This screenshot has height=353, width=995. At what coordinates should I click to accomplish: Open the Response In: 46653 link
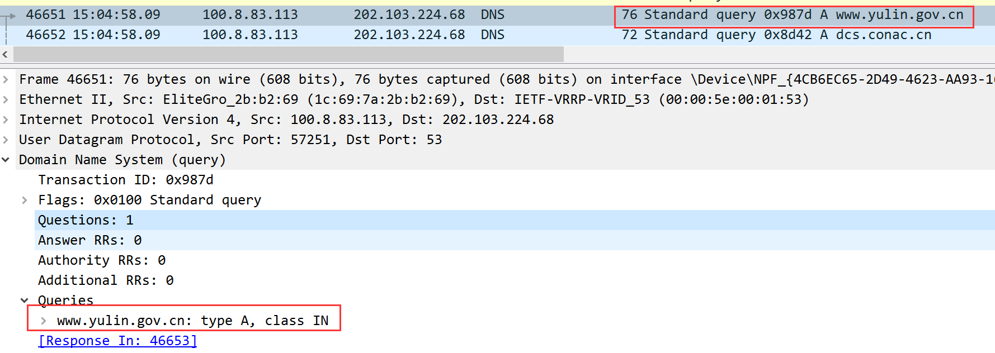coord(117,341)
